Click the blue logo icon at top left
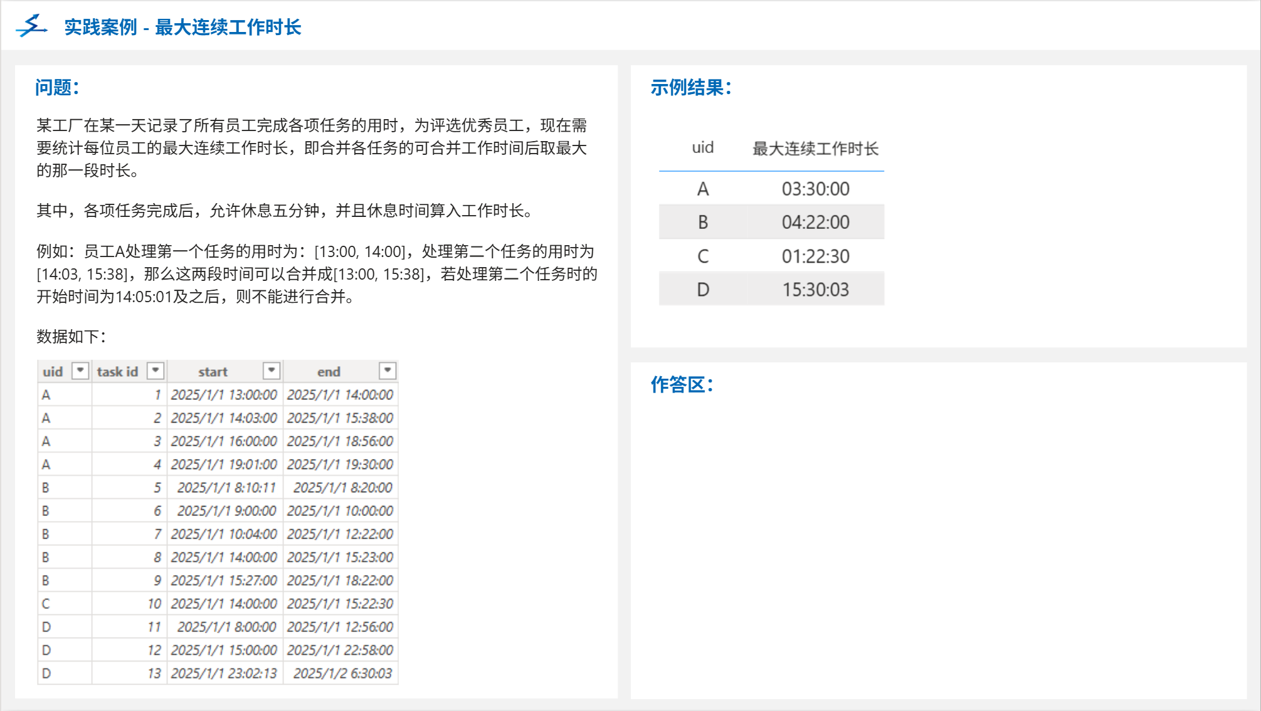The image size is (1261, 711). [x=31, y=26]
